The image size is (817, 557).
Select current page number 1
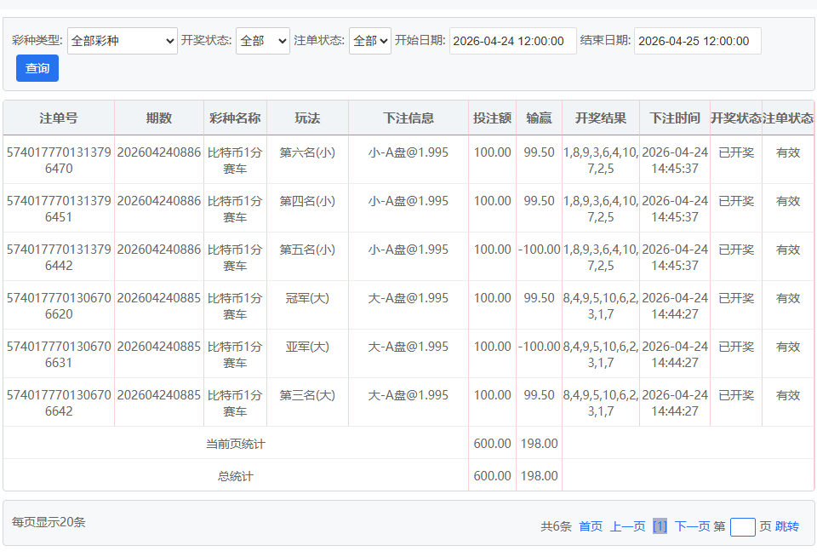pos(660,526)
